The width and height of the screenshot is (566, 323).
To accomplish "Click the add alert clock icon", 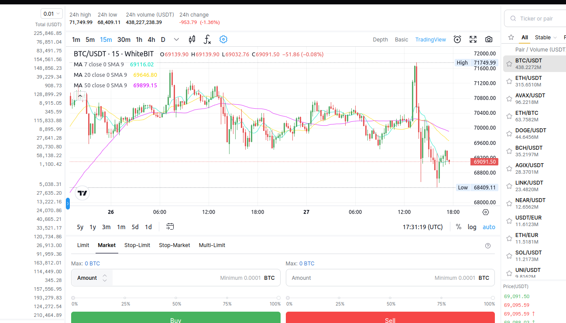I will click(x=457, y=39).
